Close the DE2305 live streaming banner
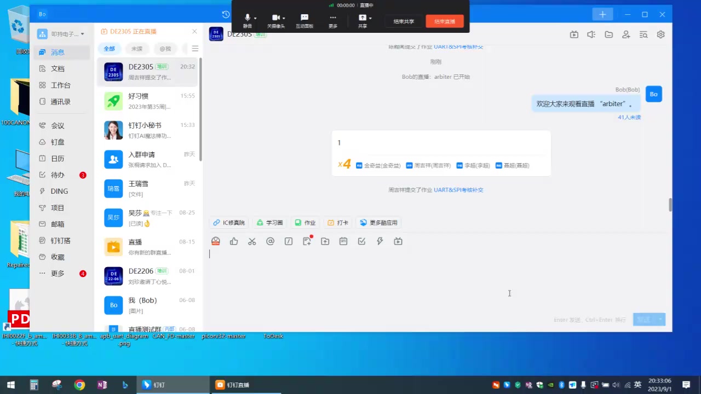The image size is (701, 394). [x=194, y=32]
